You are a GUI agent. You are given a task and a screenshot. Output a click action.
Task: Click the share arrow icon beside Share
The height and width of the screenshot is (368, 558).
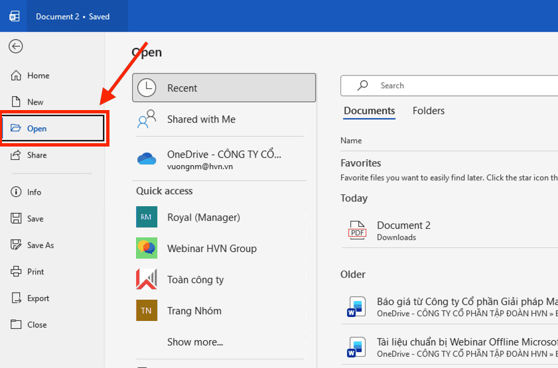[16, 155]
